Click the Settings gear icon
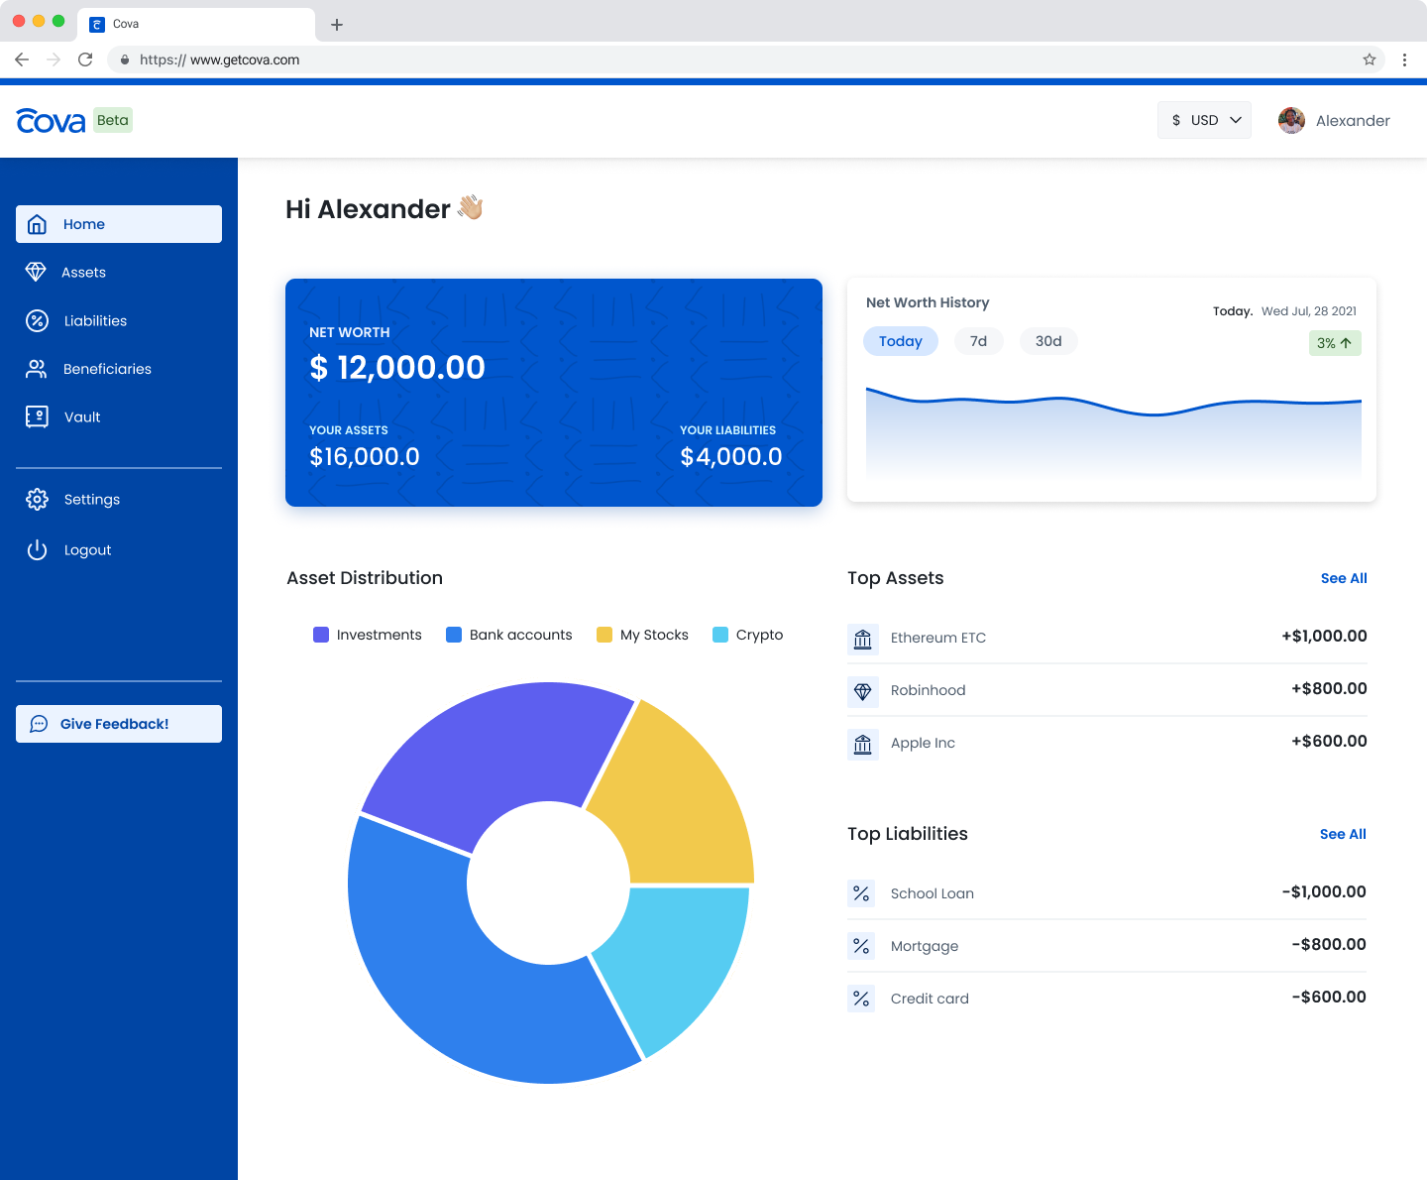 (x=37, y=499)
